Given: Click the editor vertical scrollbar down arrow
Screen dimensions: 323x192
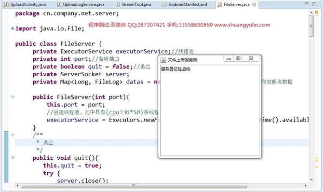Looking at the screenshot, I should tap(311, 179).
